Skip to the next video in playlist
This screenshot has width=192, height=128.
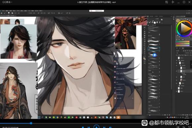tap(104, 127)
